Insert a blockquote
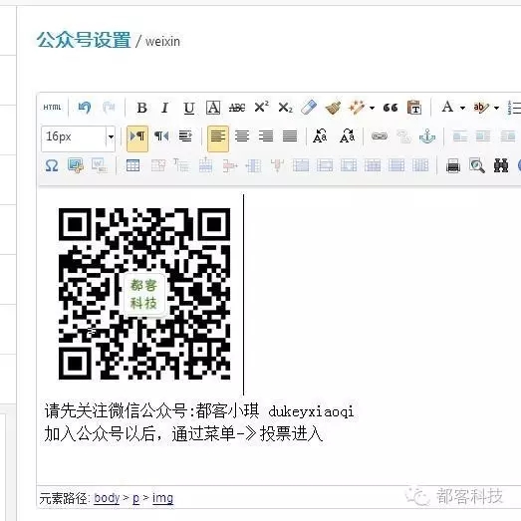Image resolution: width=521 pixels, height=521 pixels. click(391, 108)
